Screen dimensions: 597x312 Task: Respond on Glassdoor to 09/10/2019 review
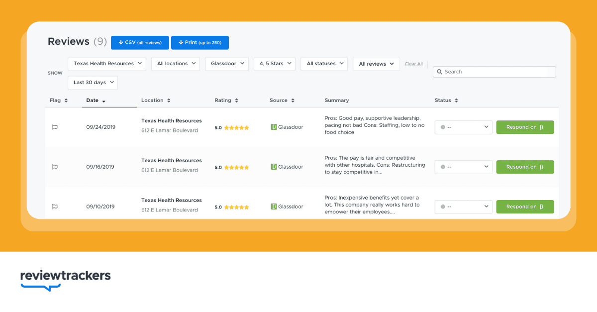(525, 207)
